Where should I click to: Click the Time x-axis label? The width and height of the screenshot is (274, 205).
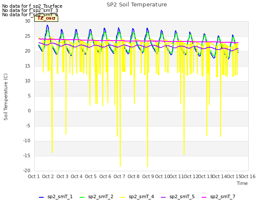coord(242,183)
